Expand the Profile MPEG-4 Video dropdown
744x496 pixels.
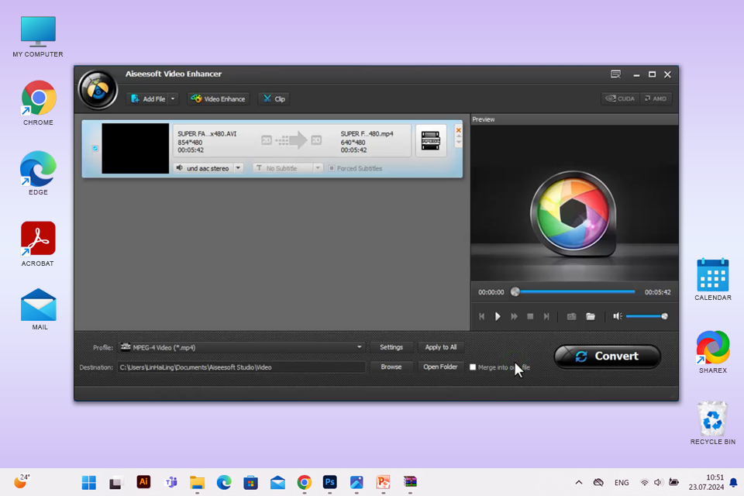click(360, 347)
